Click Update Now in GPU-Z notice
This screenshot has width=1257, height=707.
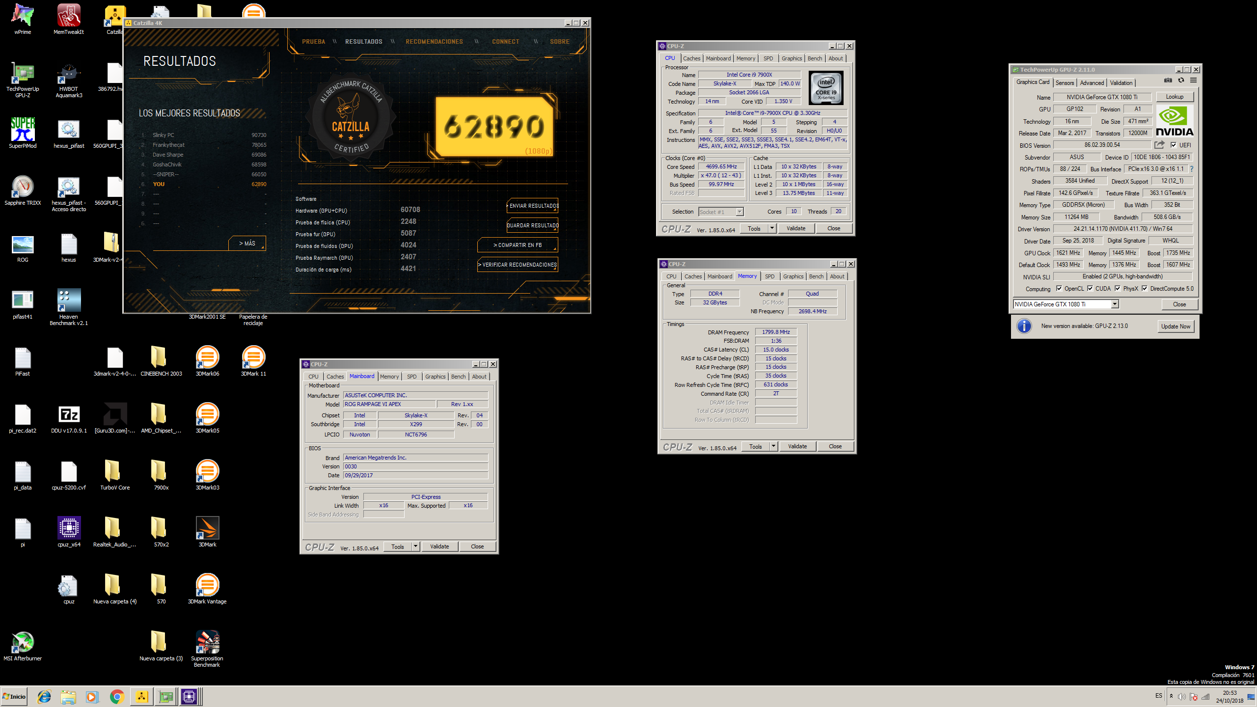tap(1175, 326)
